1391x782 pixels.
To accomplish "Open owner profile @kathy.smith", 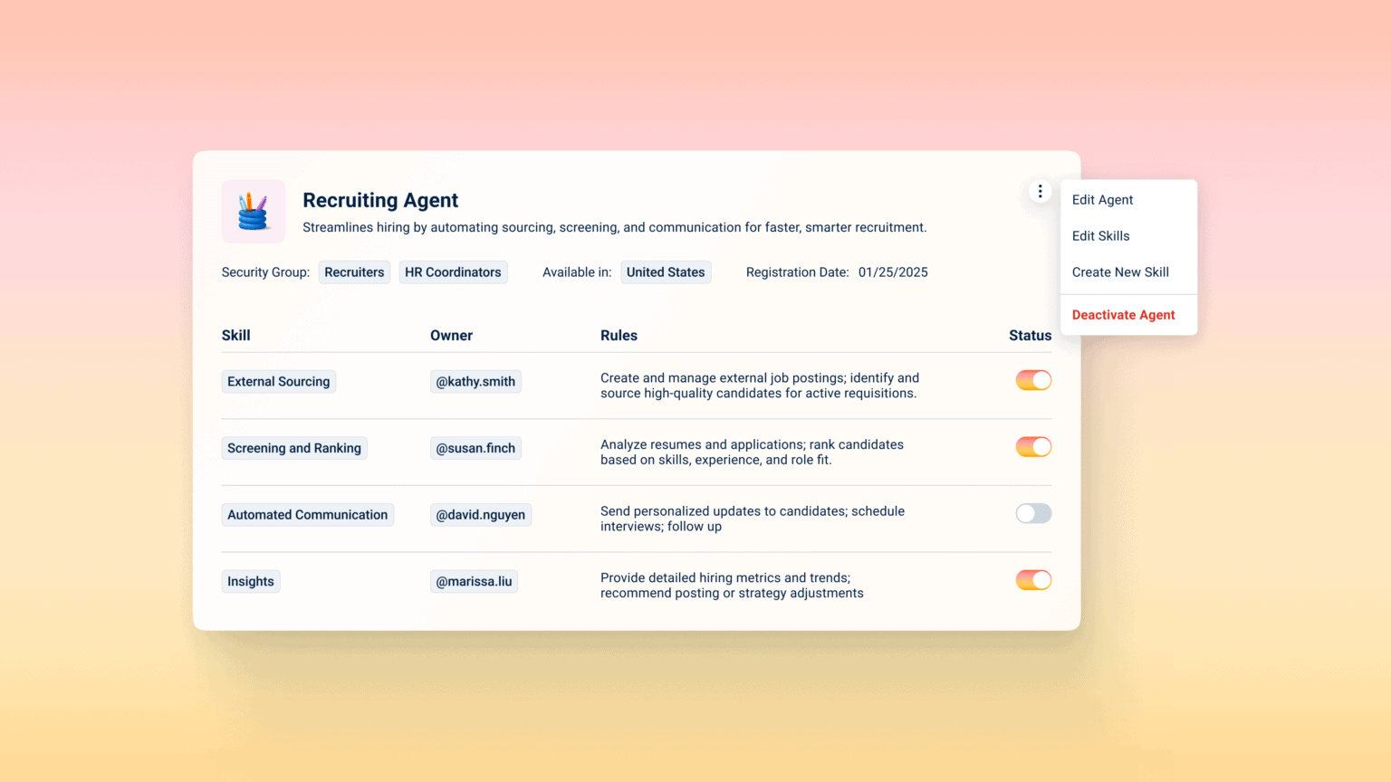I will [x=475, y=381].
